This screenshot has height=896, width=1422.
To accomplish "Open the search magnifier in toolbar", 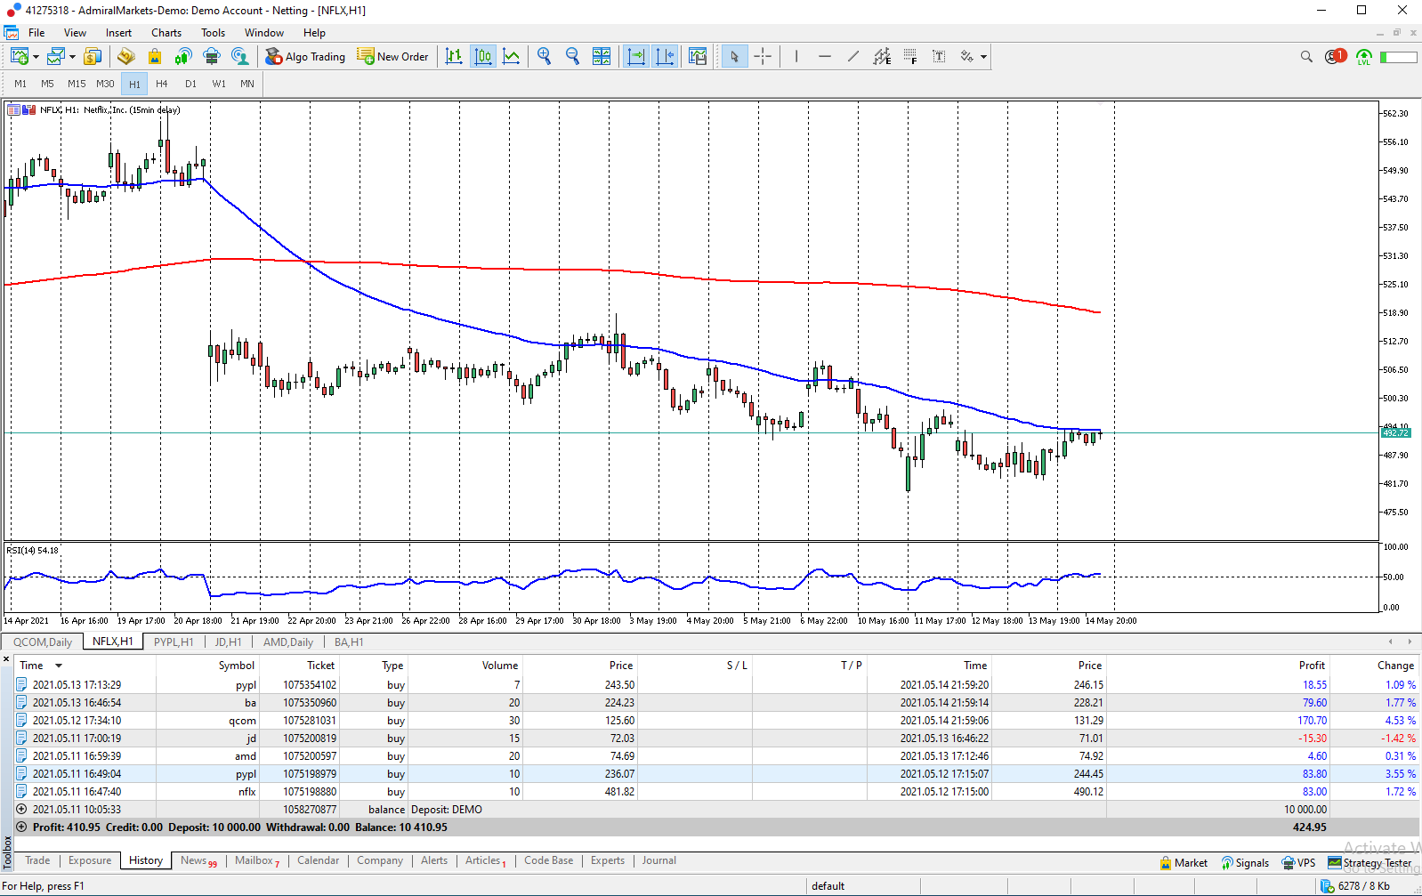I will [1306, 56].
